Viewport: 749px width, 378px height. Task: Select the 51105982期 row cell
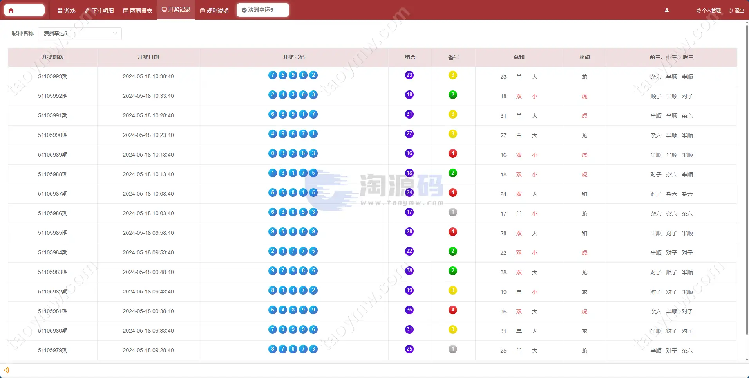(x=53, y=292)
